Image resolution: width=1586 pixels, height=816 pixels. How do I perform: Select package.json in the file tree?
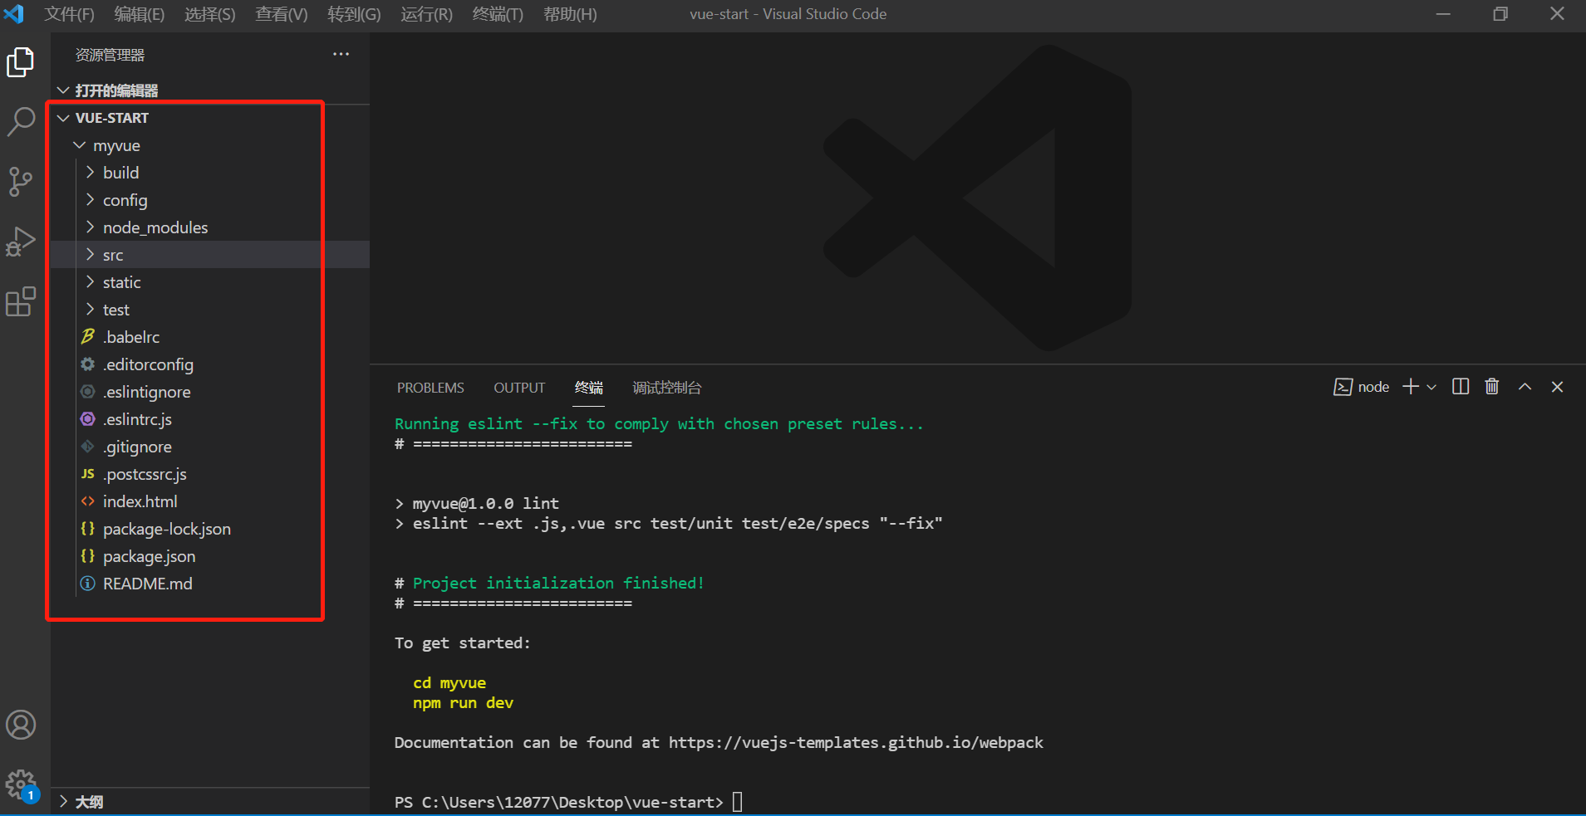coord(150,556)
